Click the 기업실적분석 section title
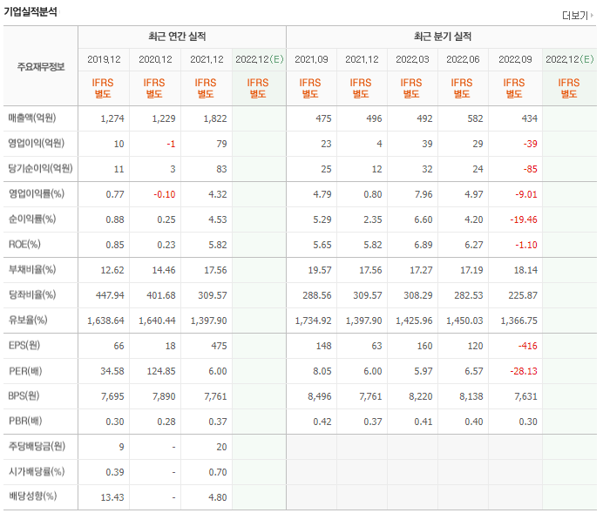Image resolution: width=603 pixels, height=513 pixels. [30, 12]
